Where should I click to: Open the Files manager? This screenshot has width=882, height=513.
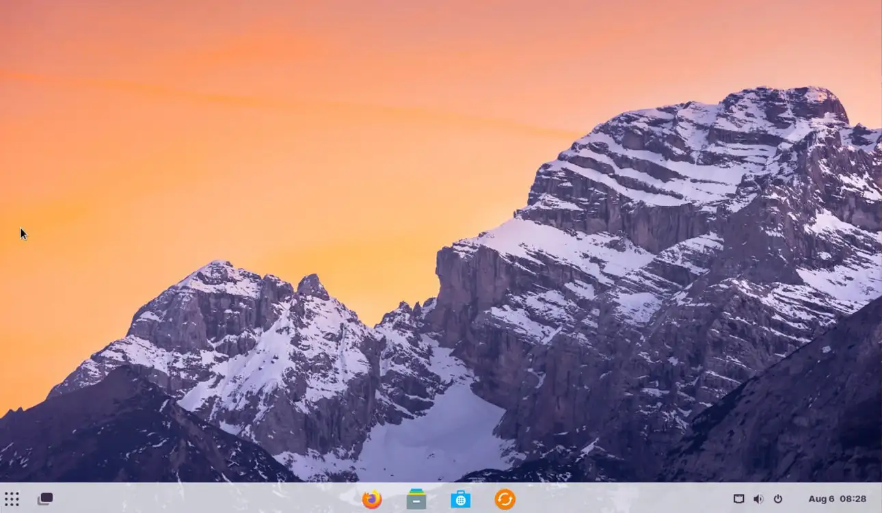point(416,499)
